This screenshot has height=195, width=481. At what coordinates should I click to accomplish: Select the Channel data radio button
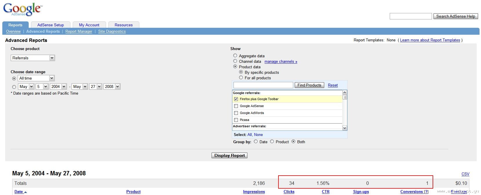235,61
